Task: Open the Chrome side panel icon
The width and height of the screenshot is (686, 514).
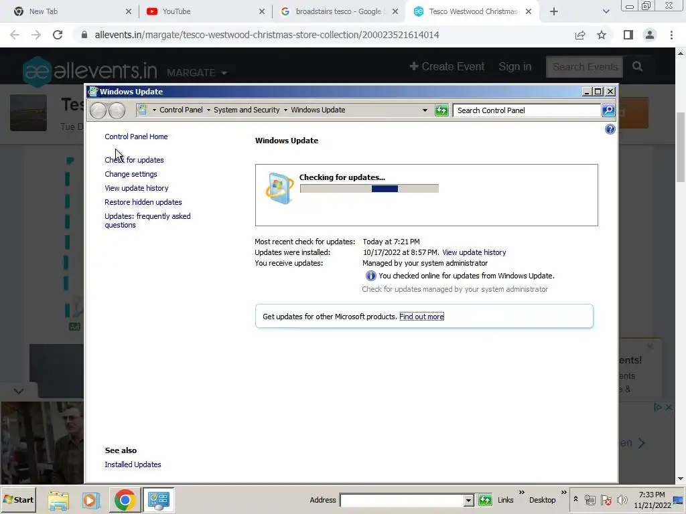Action: click(628, 35)
